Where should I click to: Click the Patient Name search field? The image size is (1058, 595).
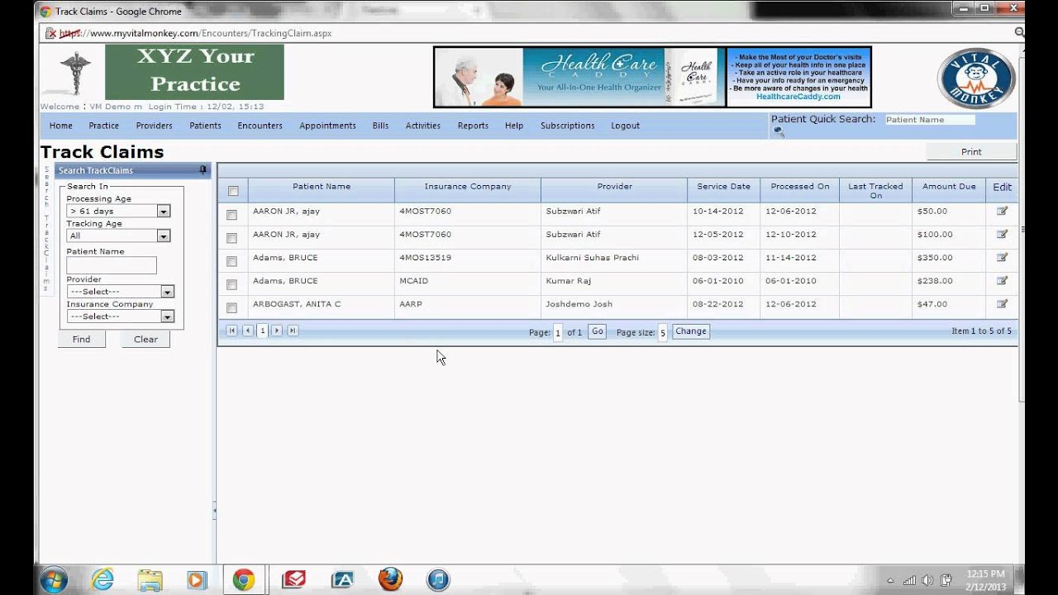point(112,265)
